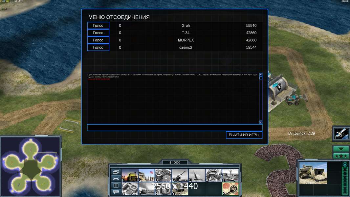Build barracks with G icon
This screenshot has height=197, width=350.
click(x=146, y=175)
